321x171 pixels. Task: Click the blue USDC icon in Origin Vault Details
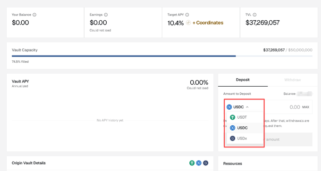click(x=199, y=163)
